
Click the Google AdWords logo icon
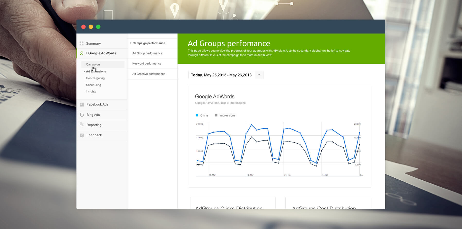tap(82, 53)
